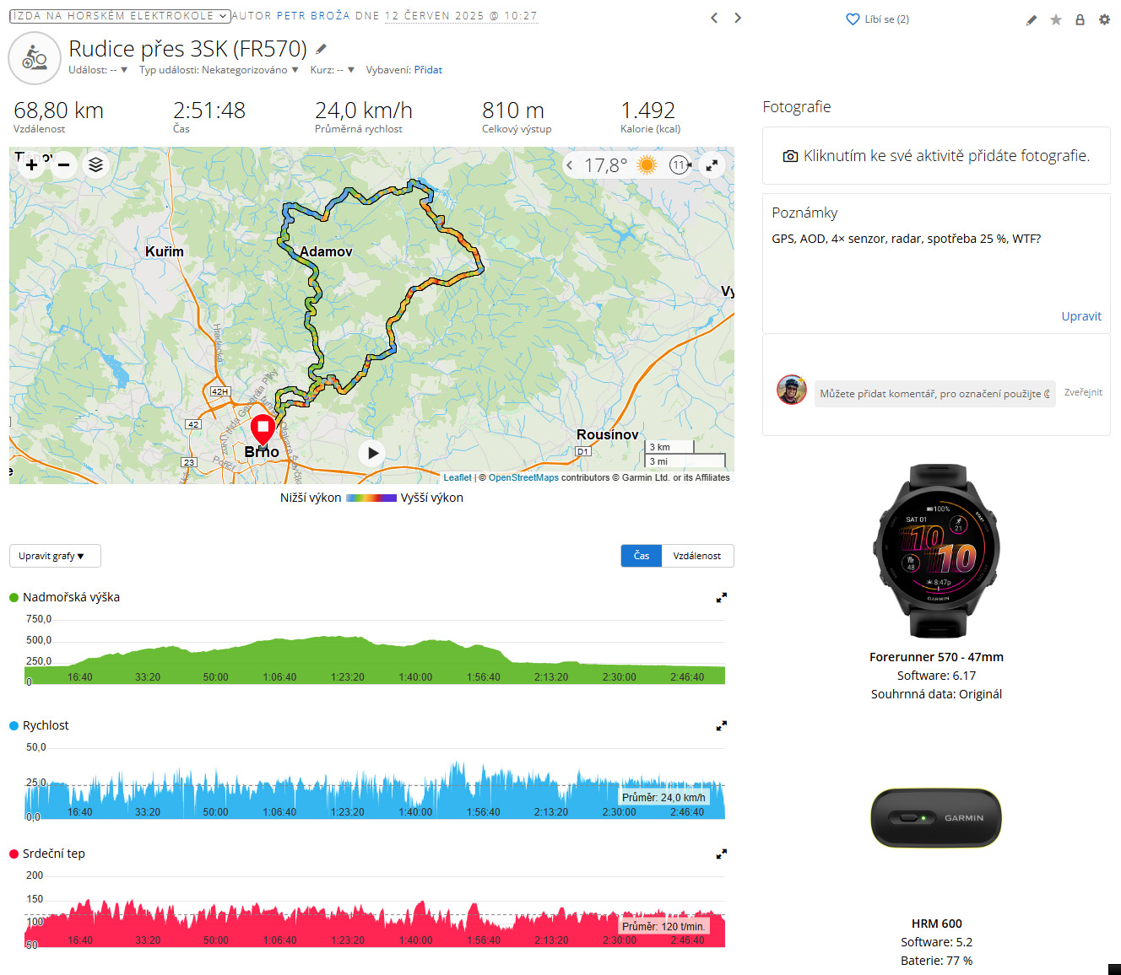1121x975 pixels.
Task: Zoom in on the map
Action: (31, 164)
